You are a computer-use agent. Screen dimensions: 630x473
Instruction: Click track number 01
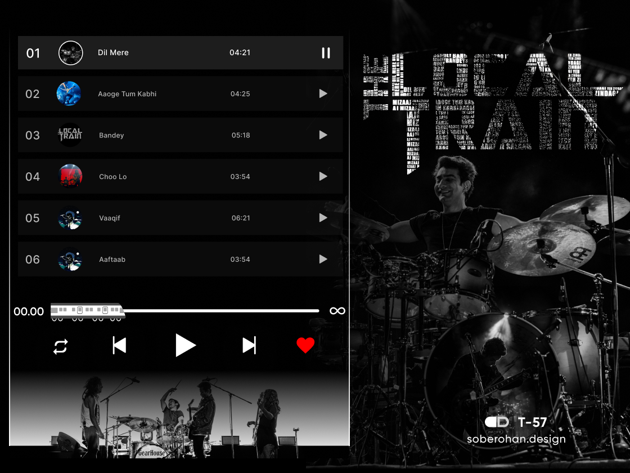[33, 53]
